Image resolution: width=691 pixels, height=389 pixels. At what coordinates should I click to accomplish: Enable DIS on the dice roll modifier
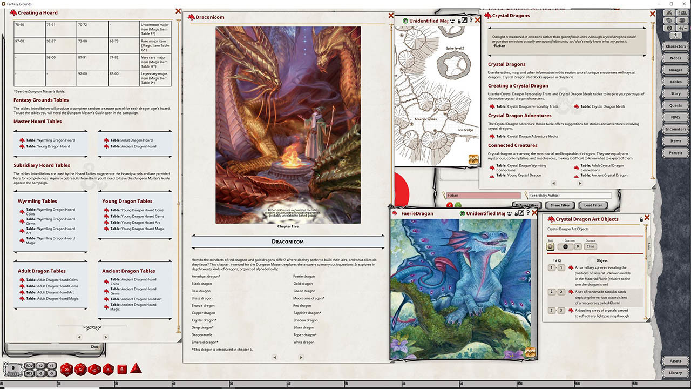29,373
